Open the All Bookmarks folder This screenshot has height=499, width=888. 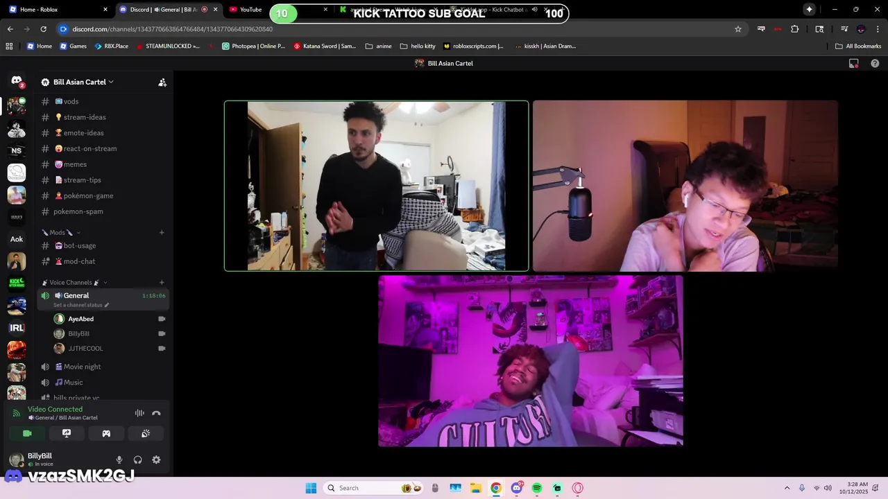(x=858, y=46)
